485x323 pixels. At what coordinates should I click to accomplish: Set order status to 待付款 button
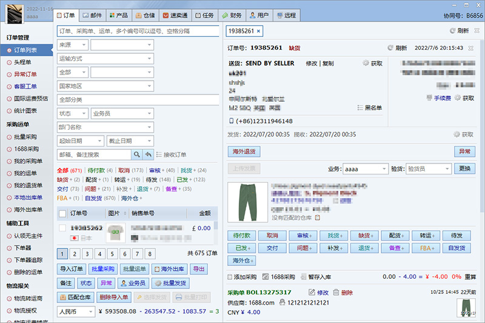(x=241, y=236)
